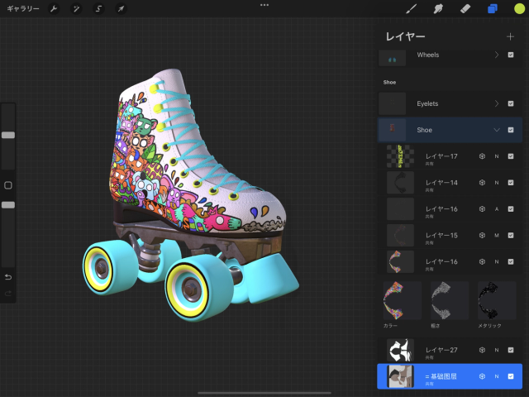Expand the Eyelets group chevron
The height and width of the screenshot is (397, 529).
click(496, 103)
